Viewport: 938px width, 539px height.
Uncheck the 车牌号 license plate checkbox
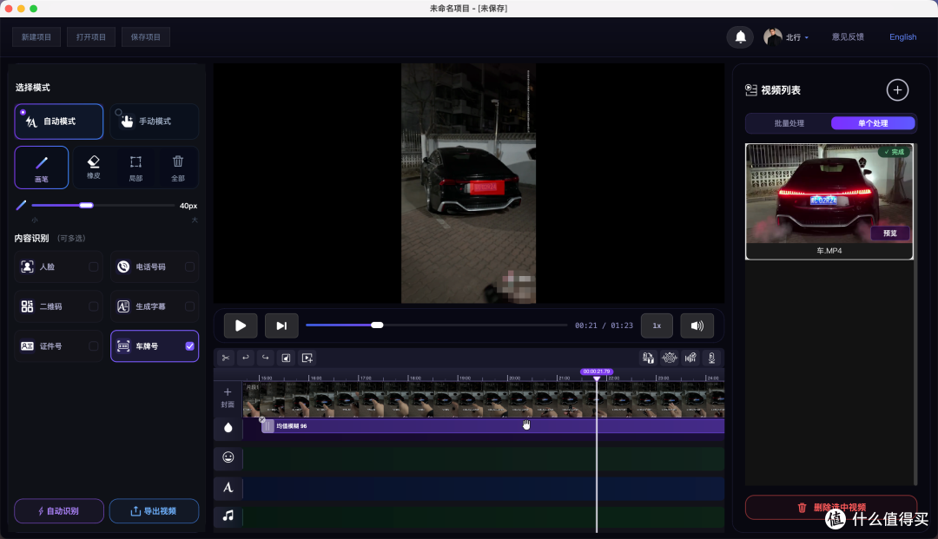tap(189, 346)
